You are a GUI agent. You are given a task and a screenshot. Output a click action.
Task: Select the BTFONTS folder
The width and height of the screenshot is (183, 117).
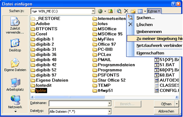pyautogui.click(x=44, y=29)
